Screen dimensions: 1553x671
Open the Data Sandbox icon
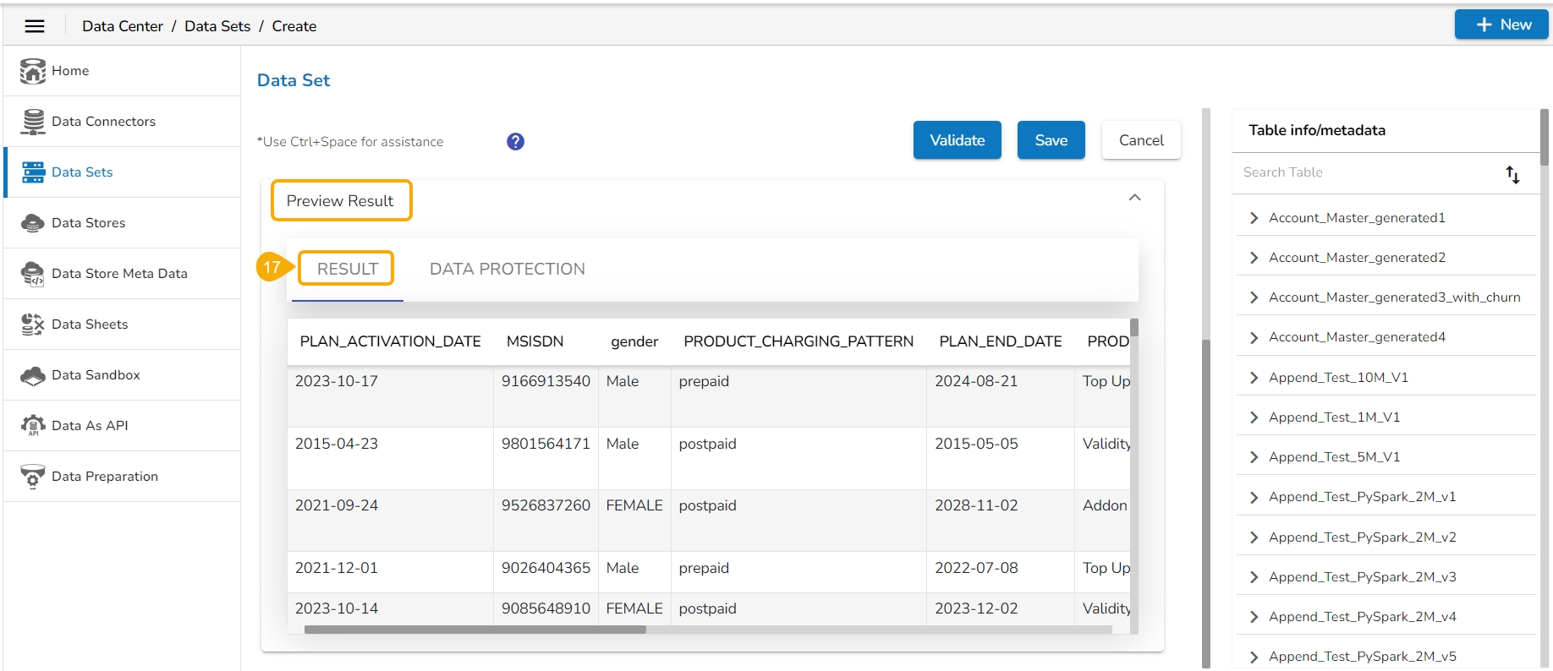click(33, 375)
